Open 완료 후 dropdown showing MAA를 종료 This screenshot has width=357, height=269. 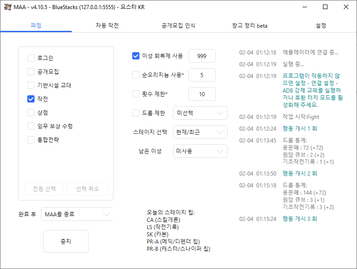[x=77, y=214]
